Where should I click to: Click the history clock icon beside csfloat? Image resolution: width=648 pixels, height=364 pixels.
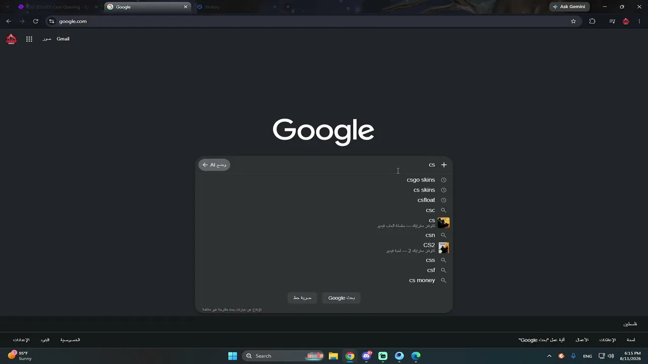(443, 200)
